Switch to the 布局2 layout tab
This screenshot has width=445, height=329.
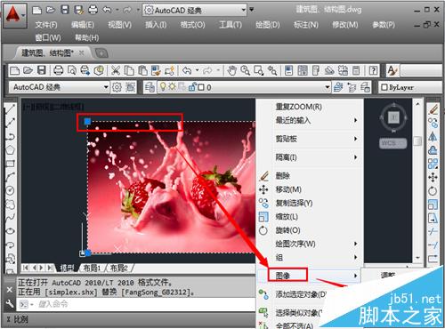(x=118, y=269)
